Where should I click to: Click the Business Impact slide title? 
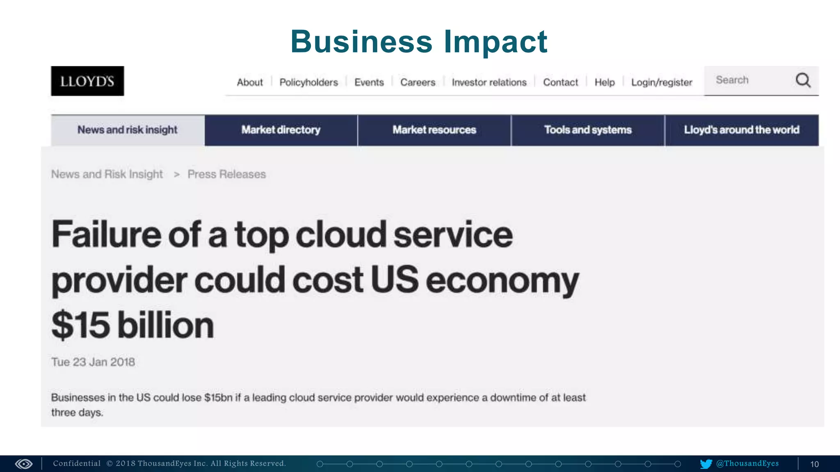tap(419, 42)
